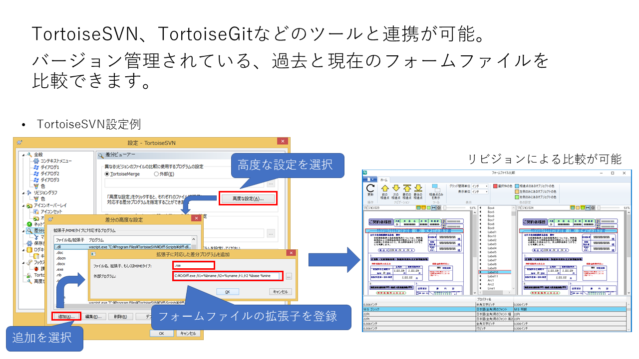The width and height of the screenshot is (639, 359).
Task: Select Box9 in the object list
Action: pyautogui.click(x=494, y=228)
